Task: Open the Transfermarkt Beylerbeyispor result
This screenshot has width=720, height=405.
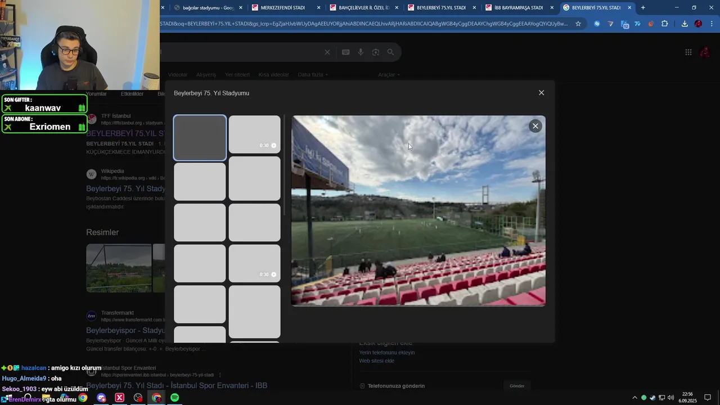Action: pyautogui.click(x=125, y=331)
